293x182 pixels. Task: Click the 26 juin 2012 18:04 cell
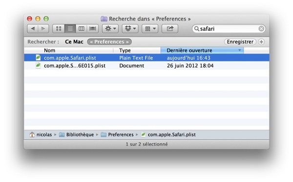tap(190, 66)
